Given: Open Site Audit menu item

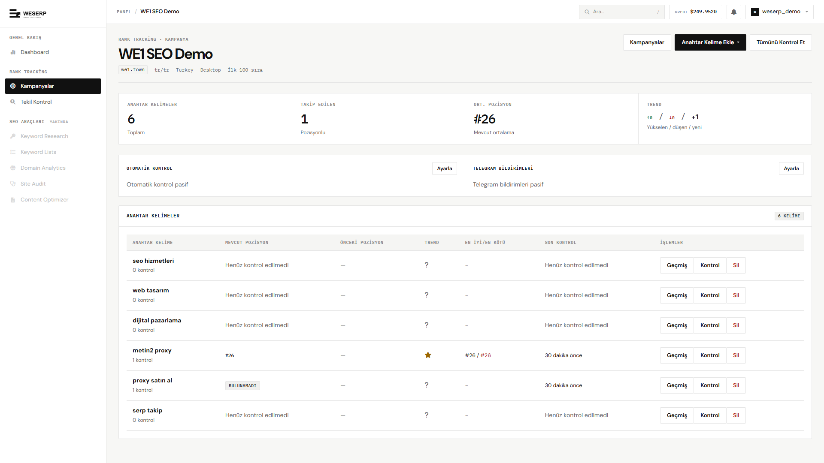Looking at the screenshot, I should (53, 184).
